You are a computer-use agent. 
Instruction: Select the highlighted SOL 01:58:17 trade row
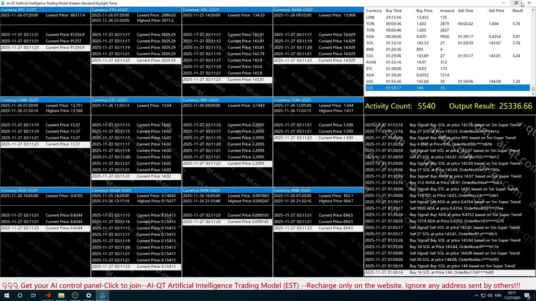[448, 88]
